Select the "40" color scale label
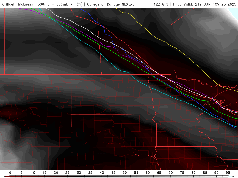Viewport: 238px width, 178px height. (x=102, y=173)
